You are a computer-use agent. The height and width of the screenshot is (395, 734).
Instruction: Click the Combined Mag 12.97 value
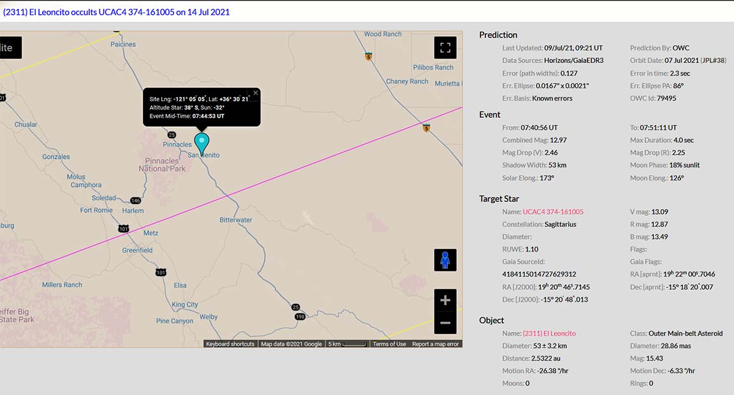click(558, 140)
